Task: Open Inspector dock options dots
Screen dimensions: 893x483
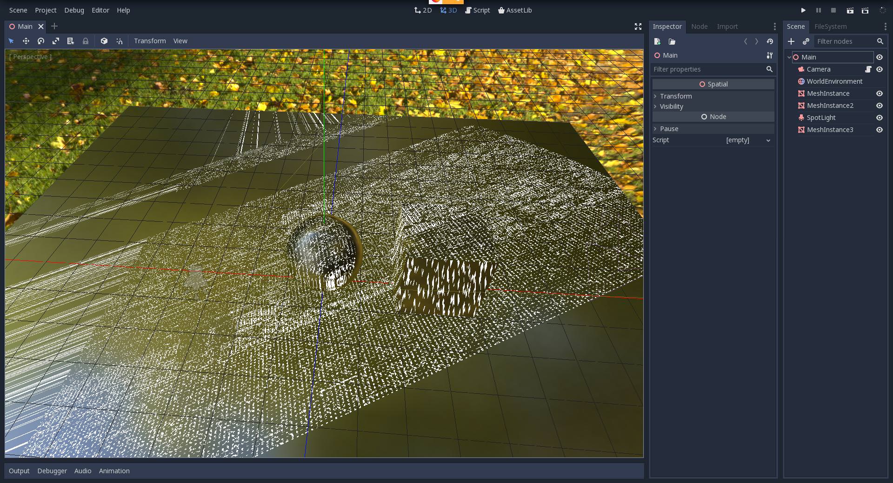Action: (774, 26)
